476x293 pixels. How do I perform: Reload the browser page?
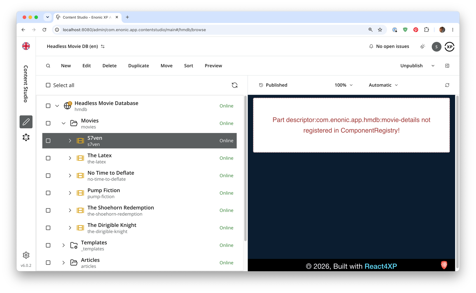(x=44, y=30)
